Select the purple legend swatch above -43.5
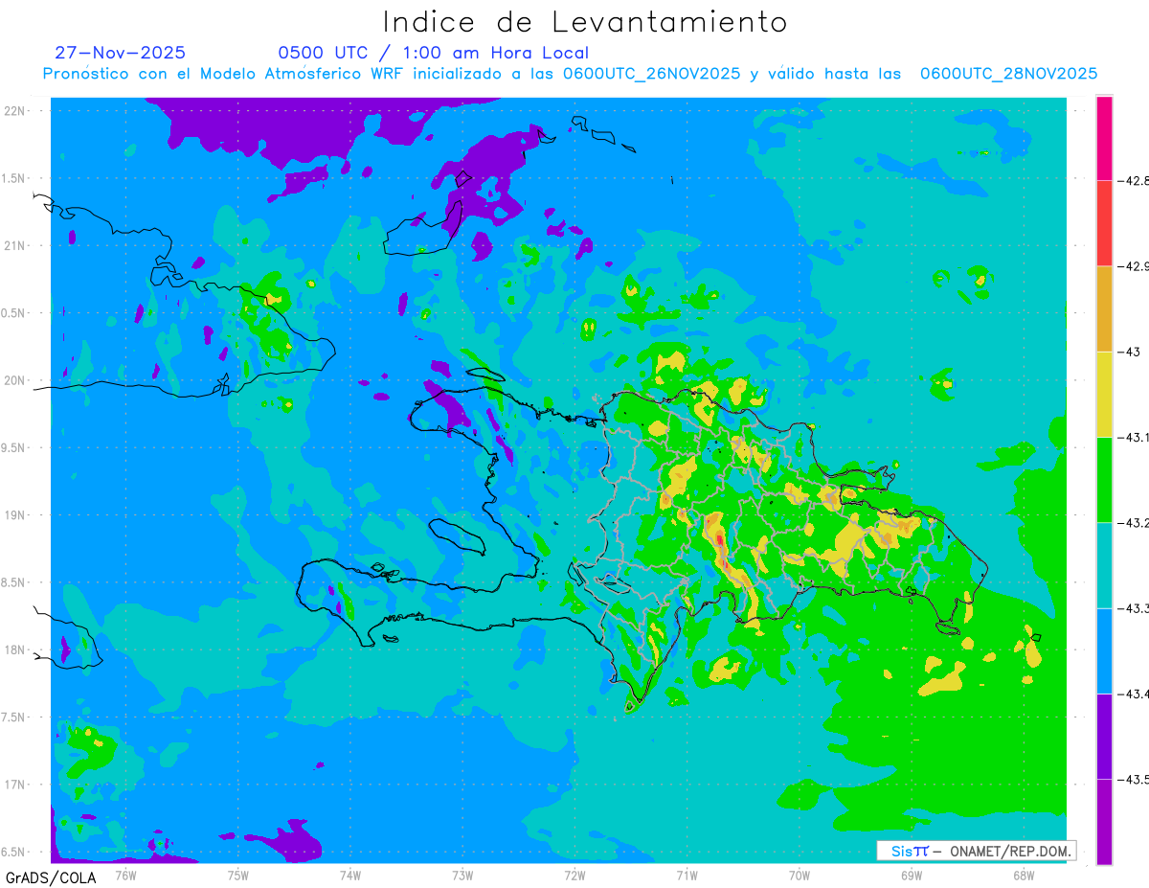The image size is (1149, 888). pyautogui.click(x=1104, y=736)
